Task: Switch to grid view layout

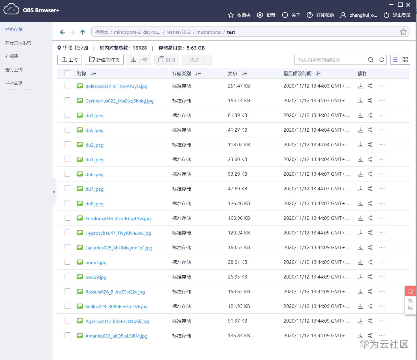Action: click(405, 60)
